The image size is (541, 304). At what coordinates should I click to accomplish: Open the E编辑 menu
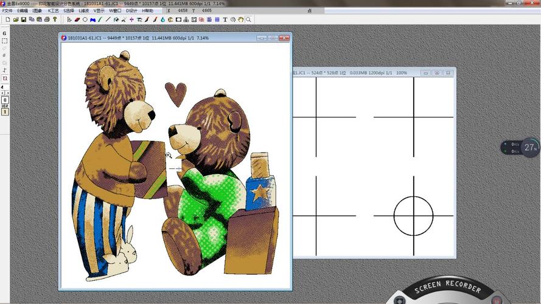[x=23, y=11]
